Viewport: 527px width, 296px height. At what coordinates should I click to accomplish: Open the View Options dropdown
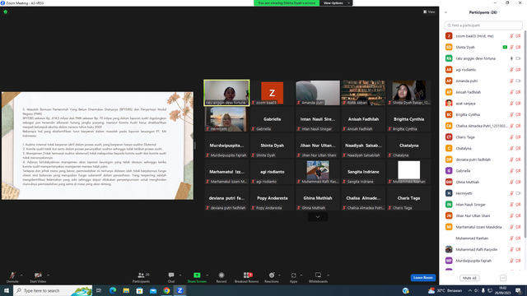click(336, 3)
